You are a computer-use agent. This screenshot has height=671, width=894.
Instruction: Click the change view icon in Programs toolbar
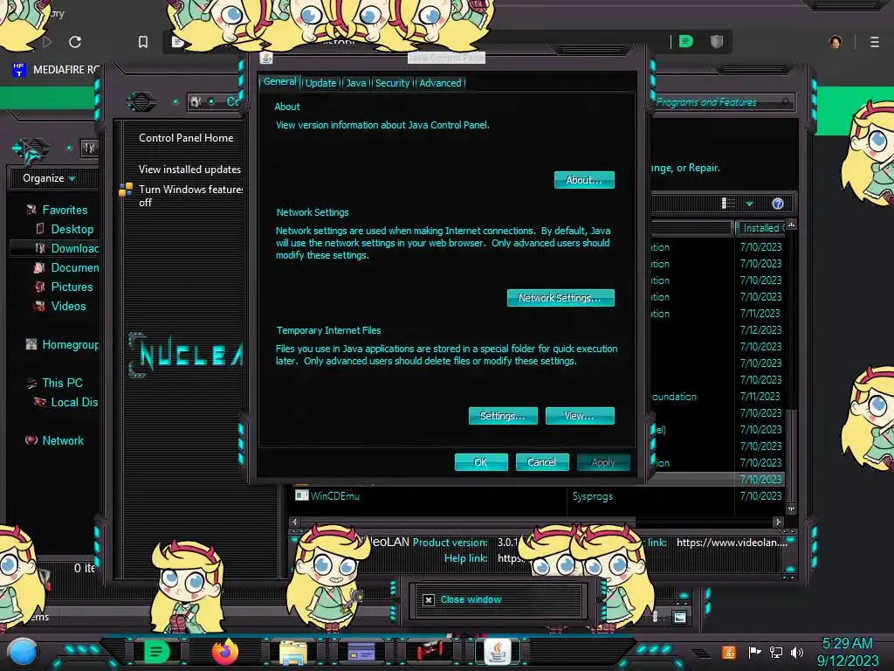click(729, 204)
